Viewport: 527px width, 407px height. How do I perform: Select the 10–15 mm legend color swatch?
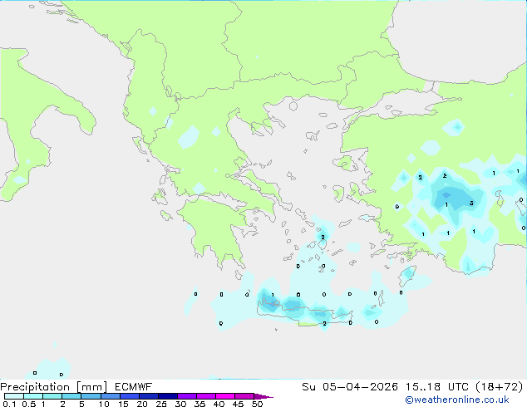coord(110,396)
